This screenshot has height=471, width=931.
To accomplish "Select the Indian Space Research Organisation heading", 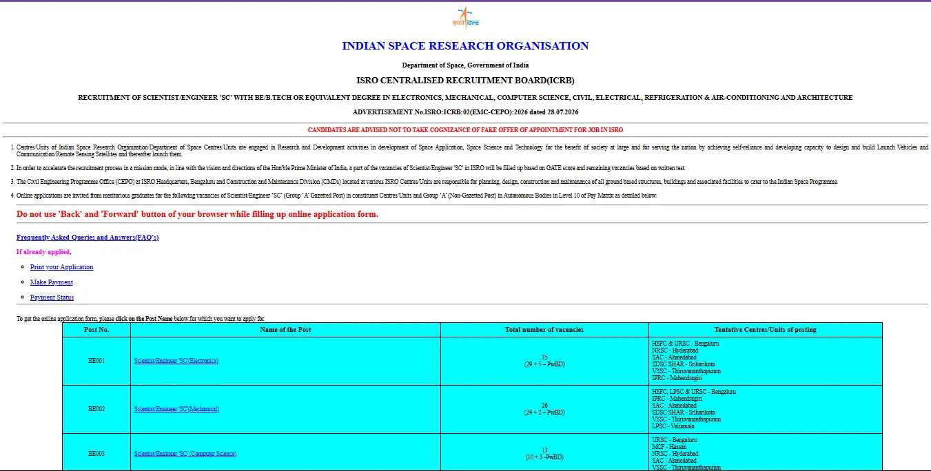I will (x=465, y=46).
